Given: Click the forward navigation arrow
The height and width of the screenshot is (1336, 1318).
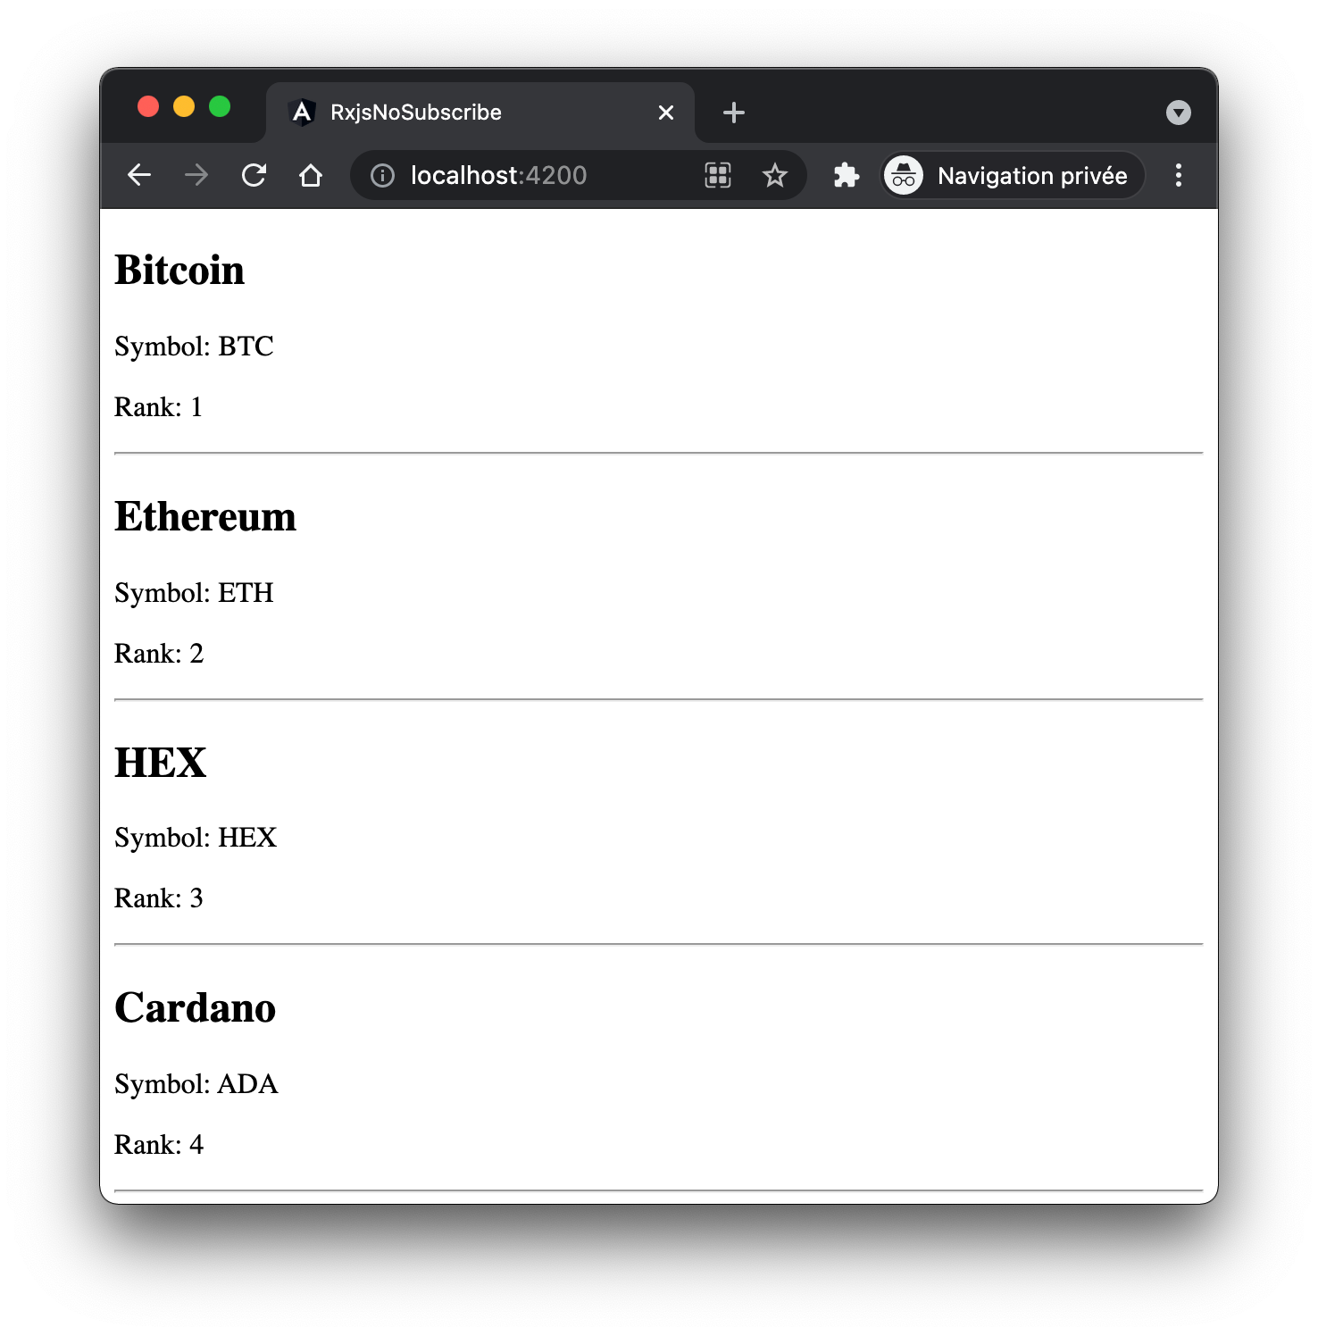Looking at the screenshot, I should pyautogui.click(x=196, y=175).
